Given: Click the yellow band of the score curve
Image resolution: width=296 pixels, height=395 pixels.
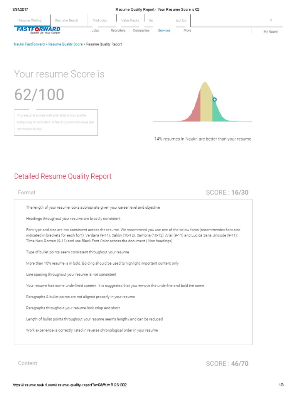Looking at the screenshot, I should [206, 104].
